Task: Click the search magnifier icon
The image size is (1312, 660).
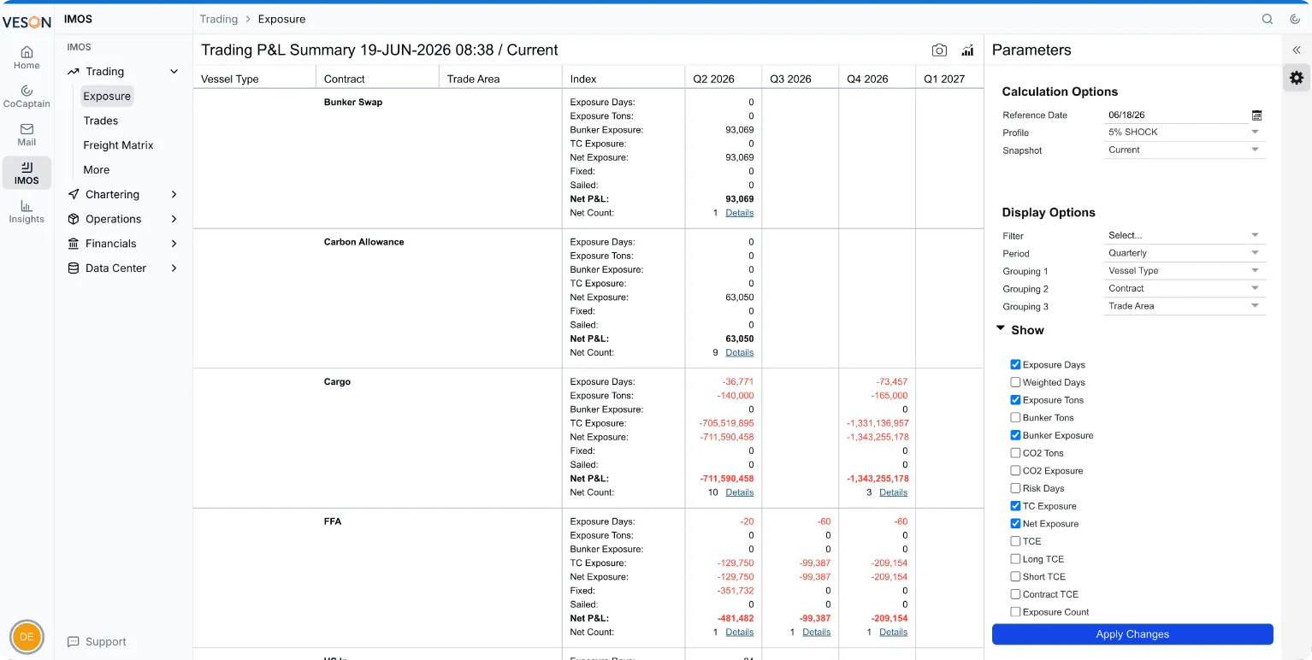Action: tap(1268, 19)
